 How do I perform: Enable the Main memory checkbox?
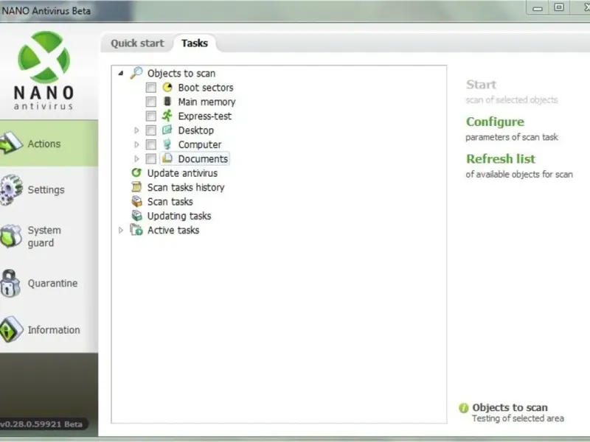coord(151,102)
